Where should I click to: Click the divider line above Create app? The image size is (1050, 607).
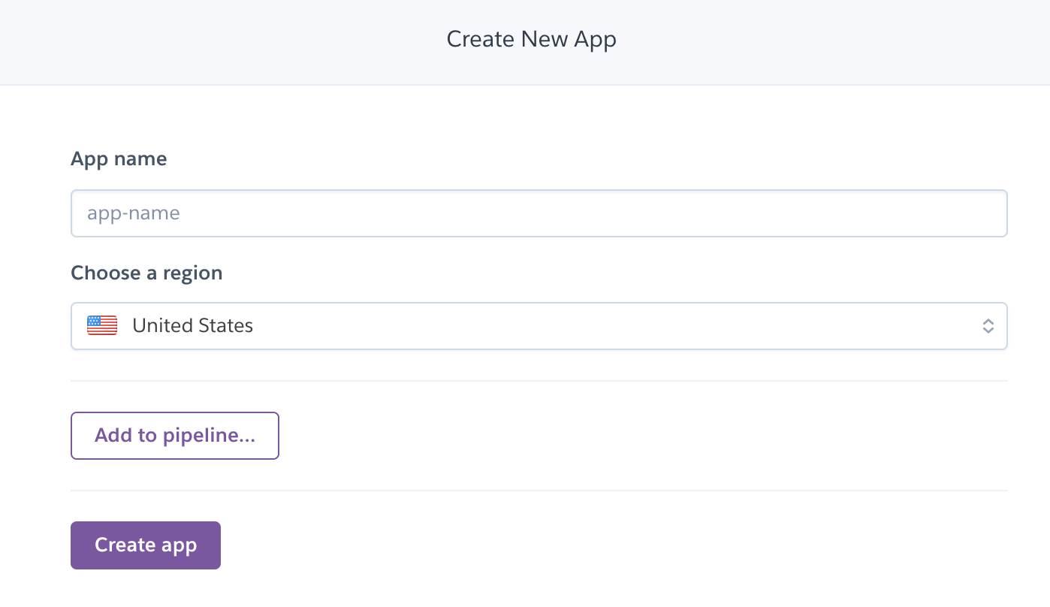point(539,491)
